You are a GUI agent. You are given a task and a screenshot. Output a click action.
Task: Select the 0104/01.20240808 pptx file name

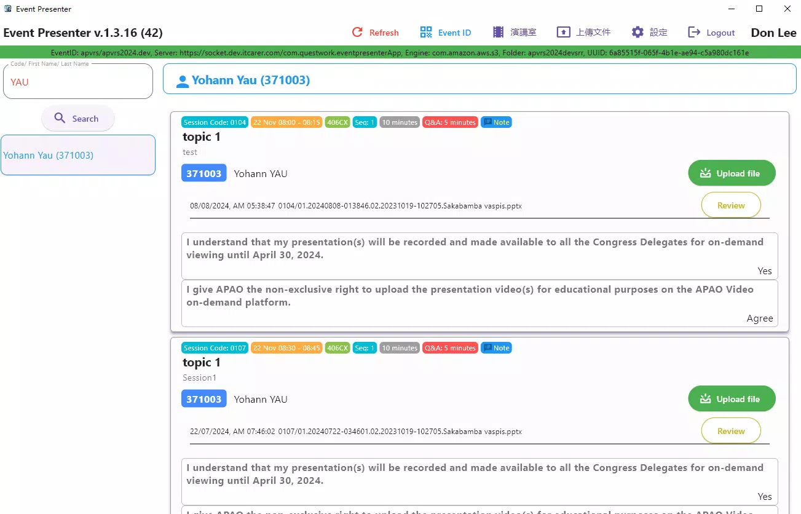tap(400, 206)
